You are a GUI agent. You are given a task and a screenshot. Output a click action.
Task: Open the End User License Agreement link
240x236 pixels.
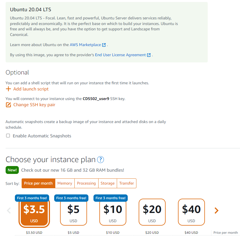(120, 55)
